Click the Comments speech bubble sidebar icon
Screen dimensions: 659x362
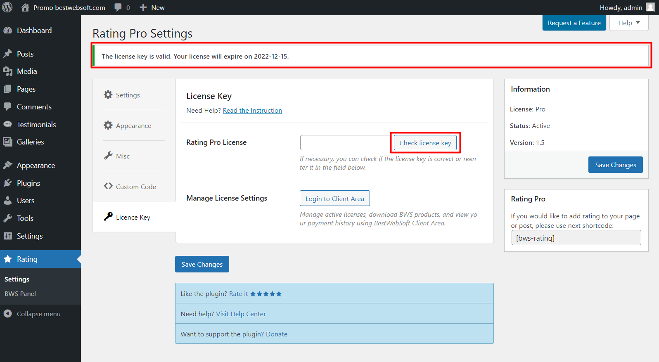tap(7, 106)
